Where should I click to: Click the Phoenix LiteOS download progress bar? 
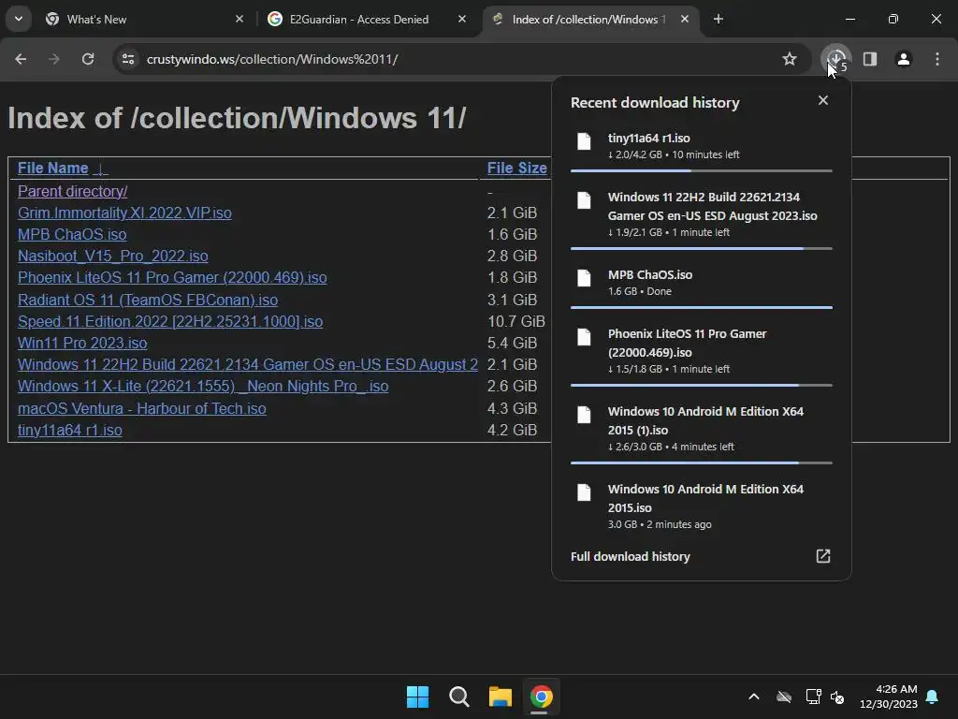click(x=702, y=385)
